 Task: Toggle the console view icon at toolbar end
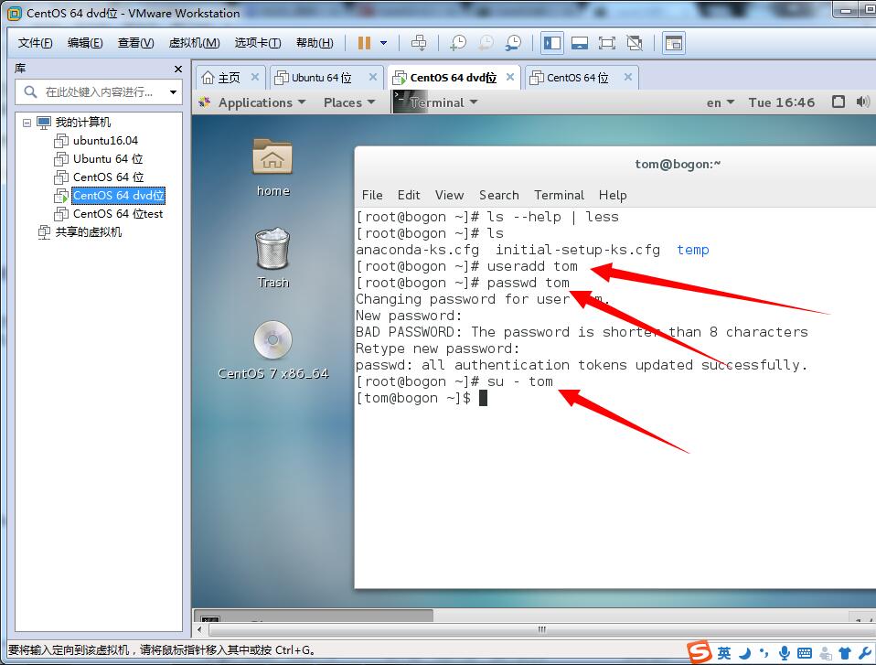(674, 43)
